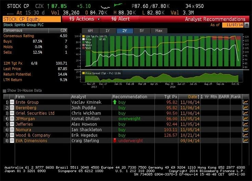Screen dimensions: 252x181
Task: Open chart icon for JPMorgan row
Action: tap(245, 119)
